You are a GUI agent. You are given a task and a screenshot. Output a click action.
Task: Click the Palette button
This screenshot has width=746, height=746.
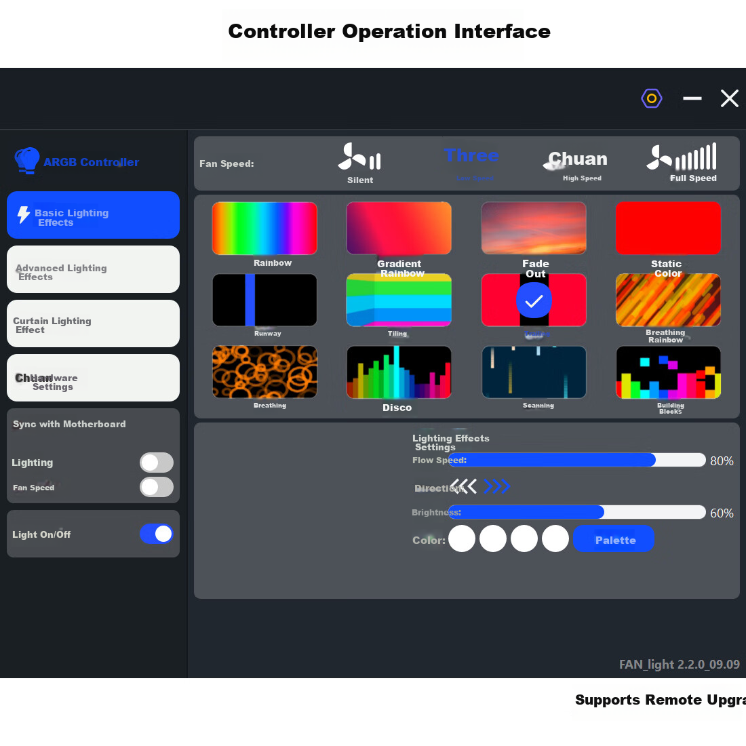tap(614, 539)
